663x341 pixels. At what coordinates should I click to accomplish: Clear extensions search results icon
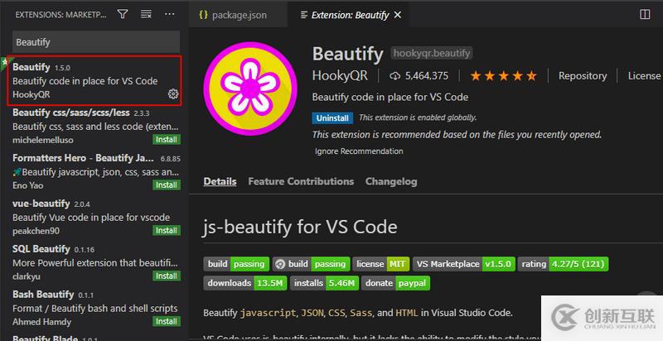click(x=146, y=14)
